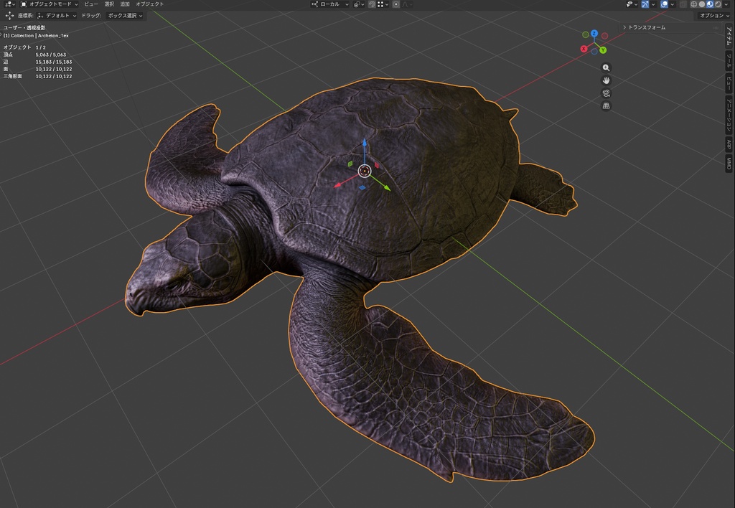Click the blue Z-axis arrow of transform gizmo
The height and width of the screenshot is (508, 735).
coord(364,143)
